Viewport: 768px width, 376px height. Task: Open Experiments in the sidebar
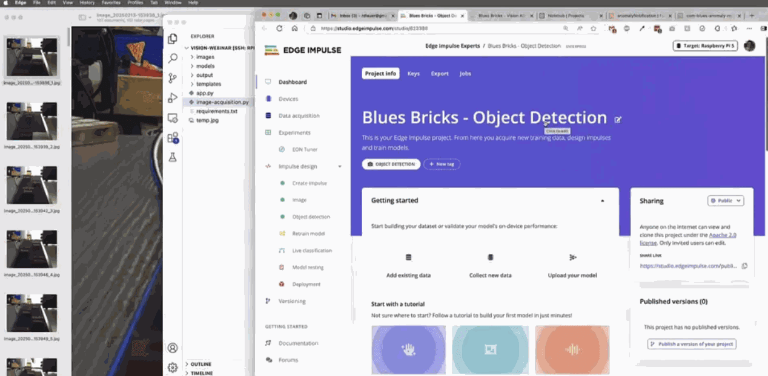[294, 132]
